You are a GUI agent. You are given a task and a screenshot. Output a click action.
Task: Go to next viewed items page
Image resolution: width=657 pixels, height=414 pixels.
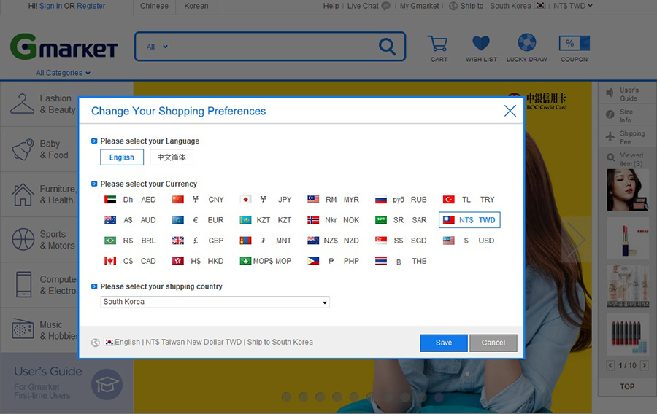pyautogui.click(x=645, y=365)
